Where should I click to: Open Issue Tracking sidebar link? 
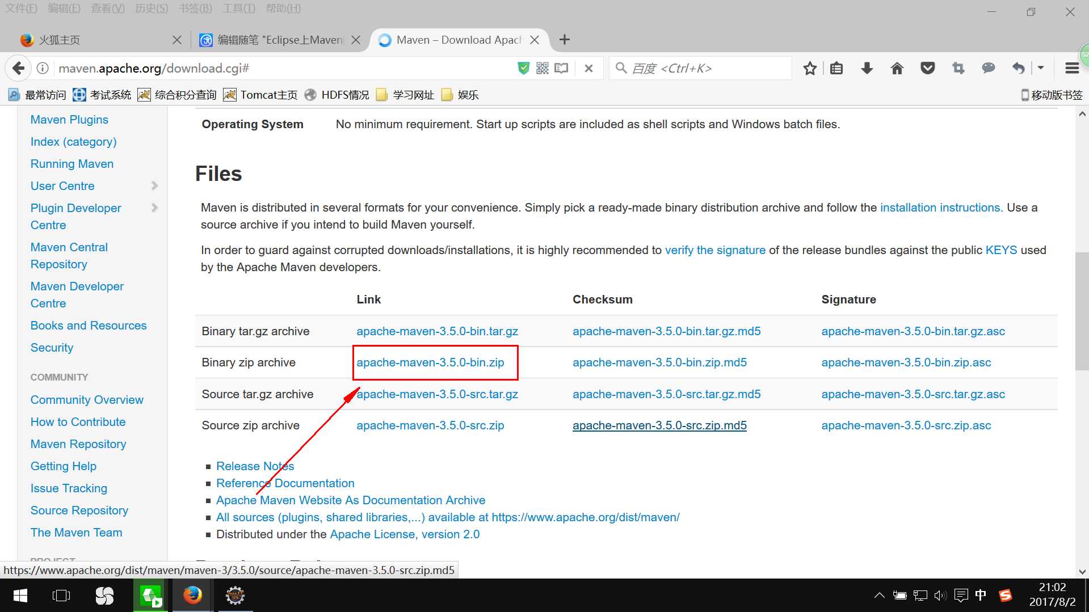(x=69, y=488)
